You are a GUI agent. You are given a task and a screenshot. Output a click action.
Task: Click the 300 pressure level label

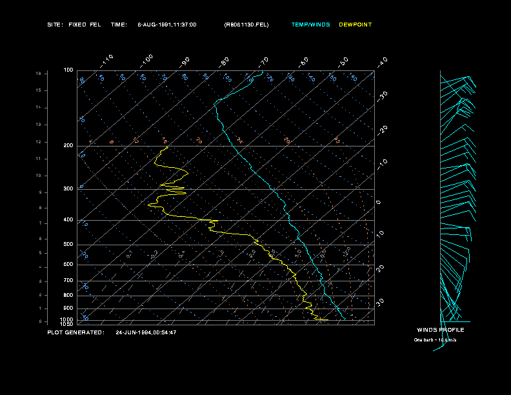pos(68,188)
